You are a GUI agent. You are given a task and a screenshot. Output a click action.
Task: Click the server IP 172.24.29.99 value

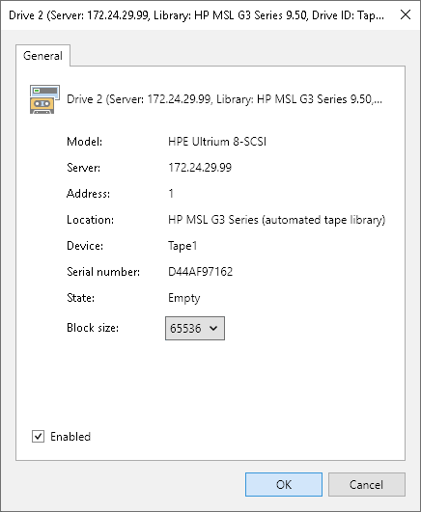(x=200, y=168)
